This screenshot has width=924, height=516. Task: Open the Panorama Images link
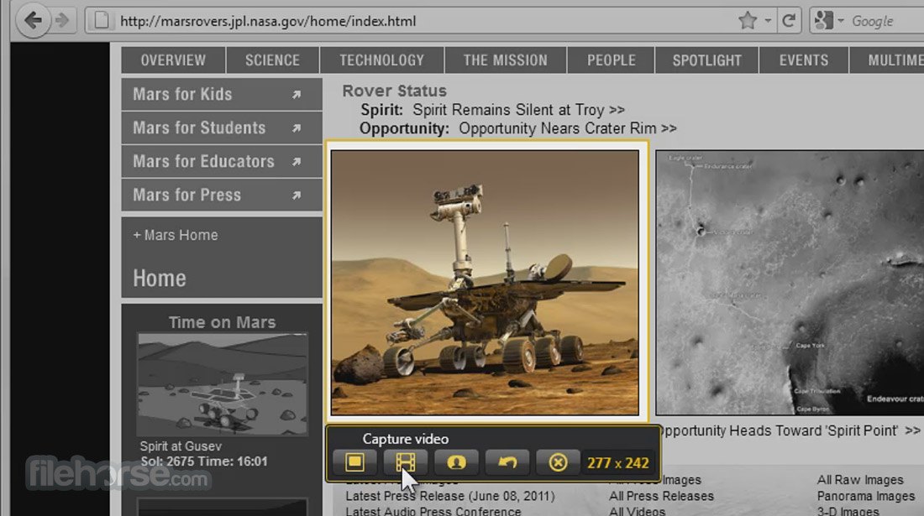pos(866,496)
